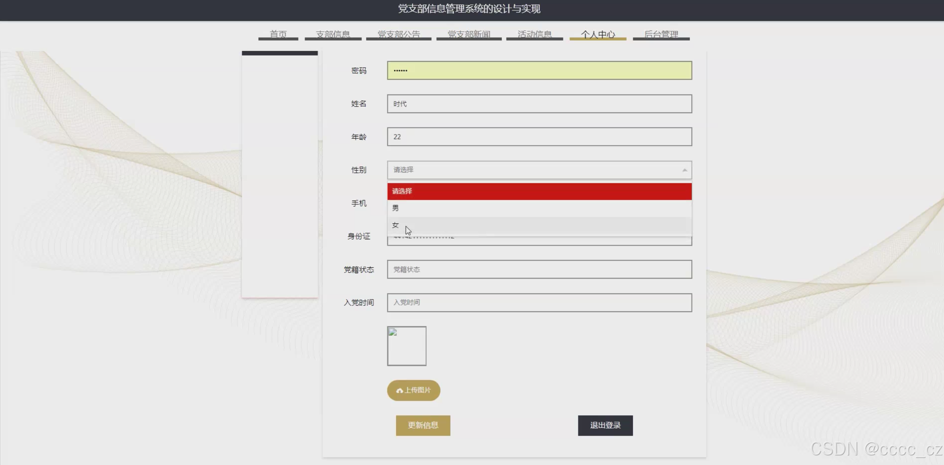Open the 首页 navigation tab

click(278, 34)
